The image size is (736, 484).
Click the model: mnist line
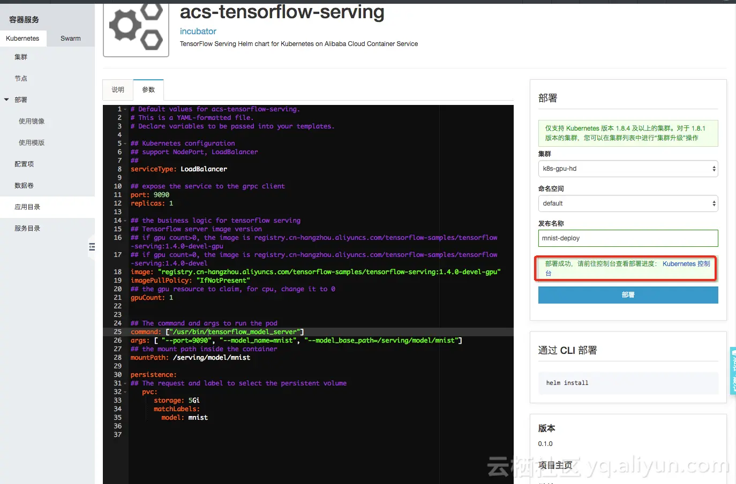tap(185, 418)
